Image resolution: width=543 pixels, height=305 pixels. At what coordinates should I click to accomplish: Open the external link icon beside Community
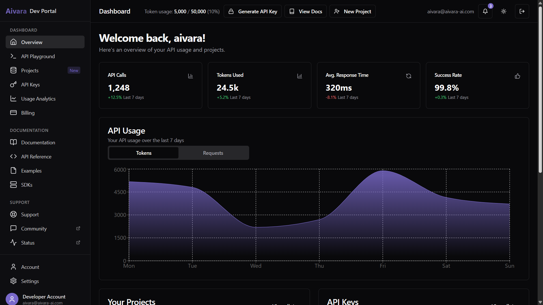(x=78, y=228)
